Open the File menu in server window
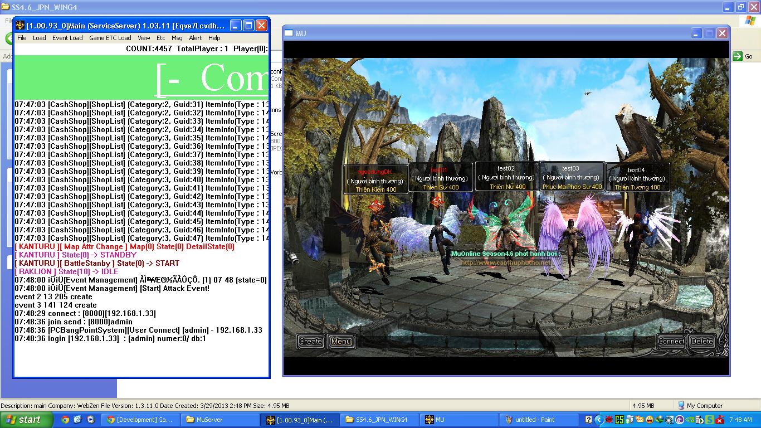Viewport: 761px width, 428px height. tap(22, 38)
